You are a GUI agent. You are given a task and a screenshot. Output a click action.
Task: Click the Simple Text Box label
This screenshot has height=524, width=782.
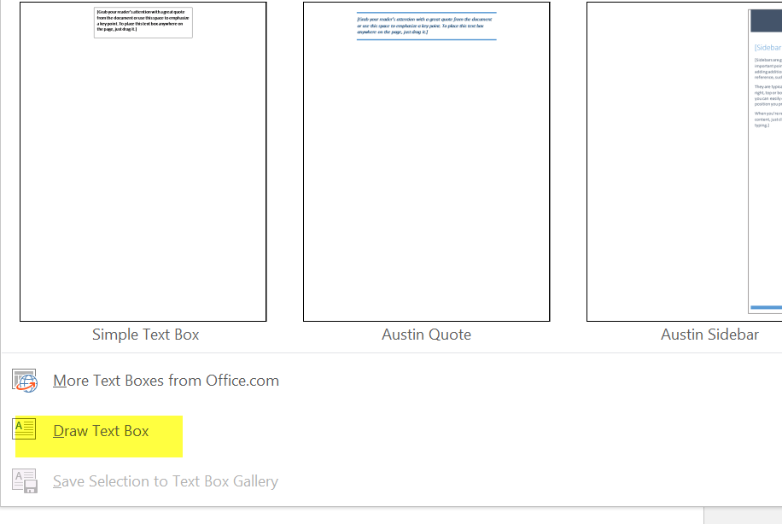[146, 335]
